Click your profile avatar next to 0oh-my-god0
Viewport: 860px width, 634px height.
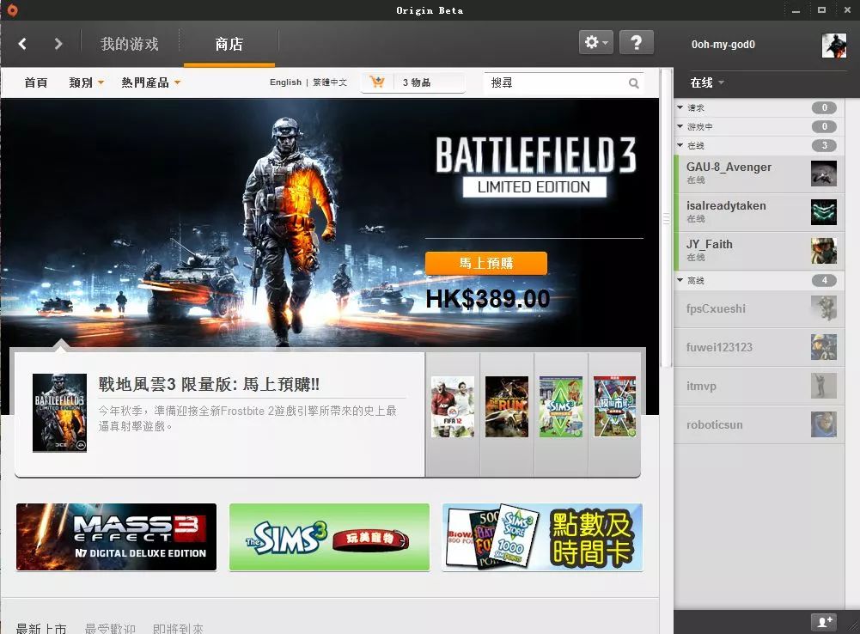tap(834, 45)
